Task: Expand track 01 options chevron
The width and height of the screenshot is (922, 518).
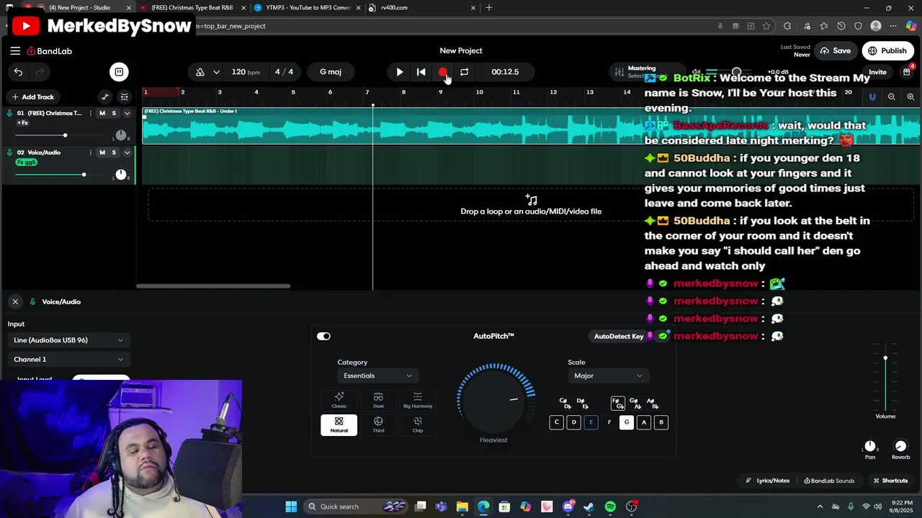Action: click(127, 113)
